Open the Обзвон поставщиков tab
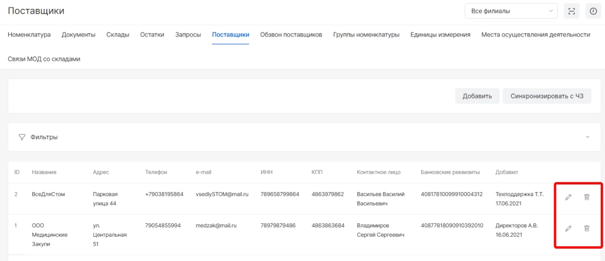Image resolution: width=605 pixels, height=261 pixels. 291,35
